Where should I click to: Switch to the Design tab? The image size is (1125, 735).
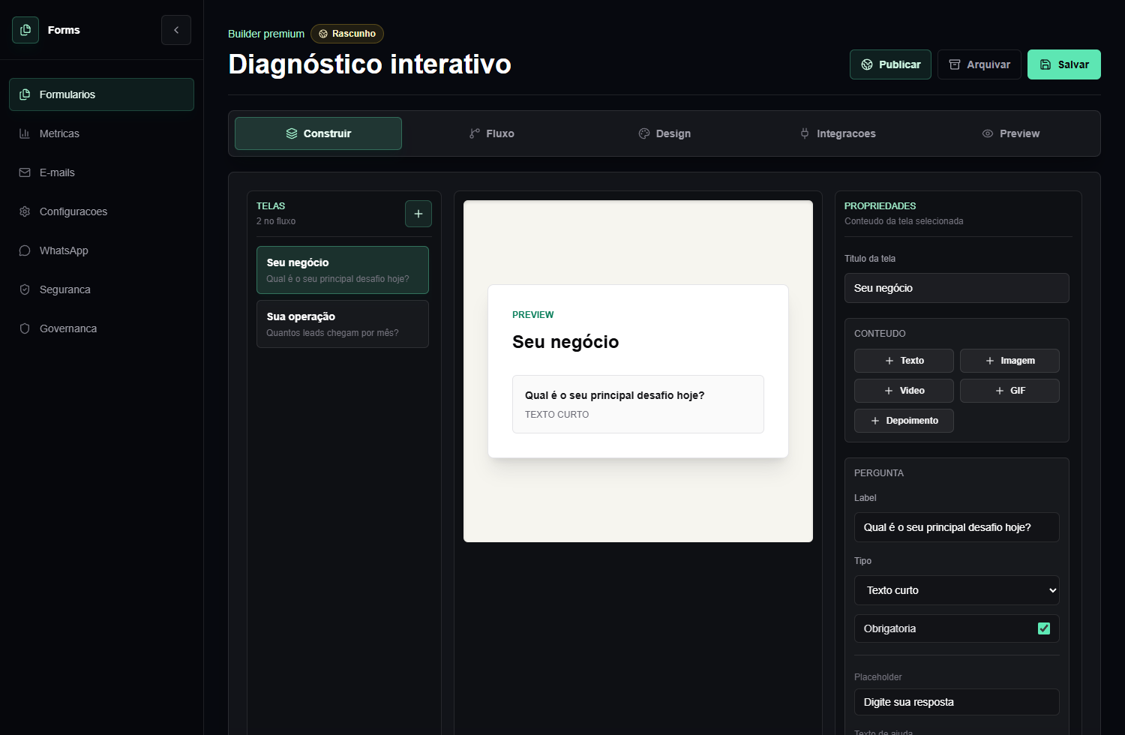[x=664, y=133]
